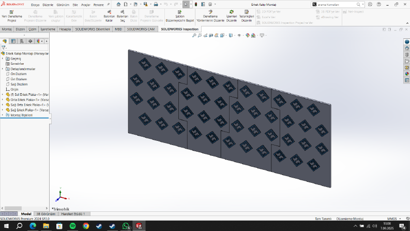
Task: Click the Select cursor tool
Action: 186,5
